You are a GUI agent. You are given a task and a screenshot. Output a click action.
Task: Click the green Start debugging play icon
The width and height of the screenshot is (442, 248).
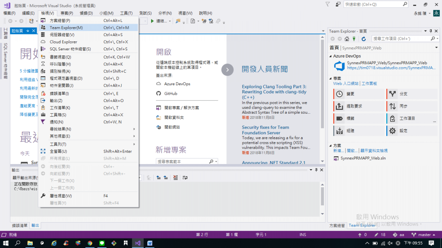pos(152,21)
